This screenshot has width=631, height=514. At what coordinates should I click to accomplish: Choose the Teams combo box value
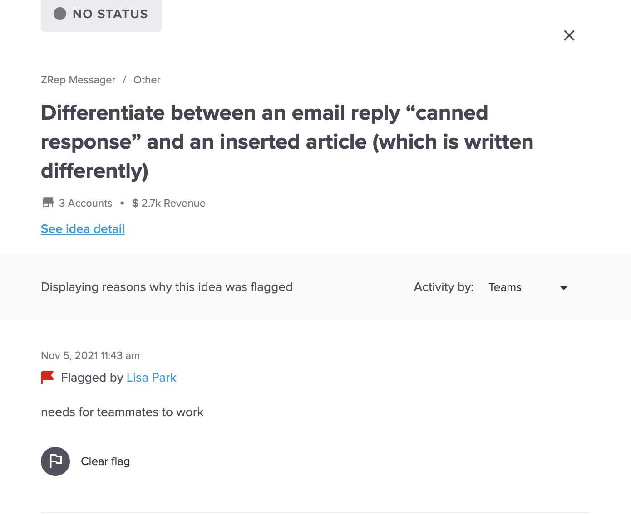click(x=528, y=287)
